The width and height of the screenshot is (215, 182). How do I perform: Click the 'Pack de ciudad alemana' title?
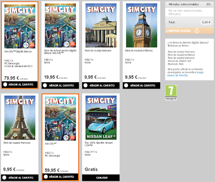pyautogui.click(x=98, y=51)
